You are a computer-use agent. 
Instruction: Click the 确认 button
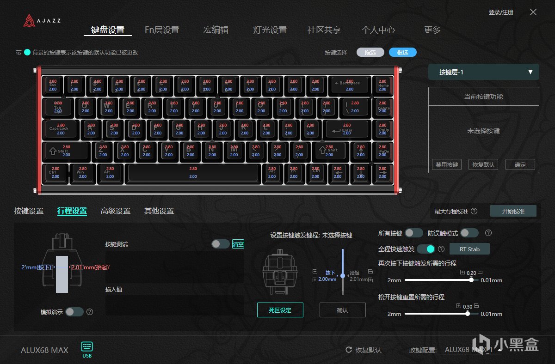tap(343, 310)
